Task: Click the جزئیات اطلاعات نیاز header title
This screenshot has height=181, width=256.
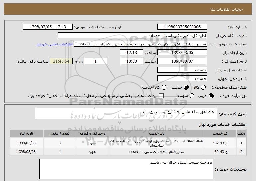Action: [x=226, y=9]
